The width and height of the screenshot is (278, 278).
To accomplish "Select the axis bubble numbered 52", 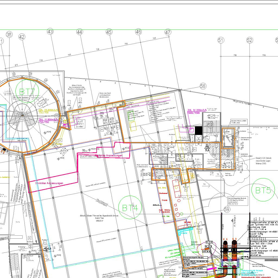I will [x=250, y=40].
